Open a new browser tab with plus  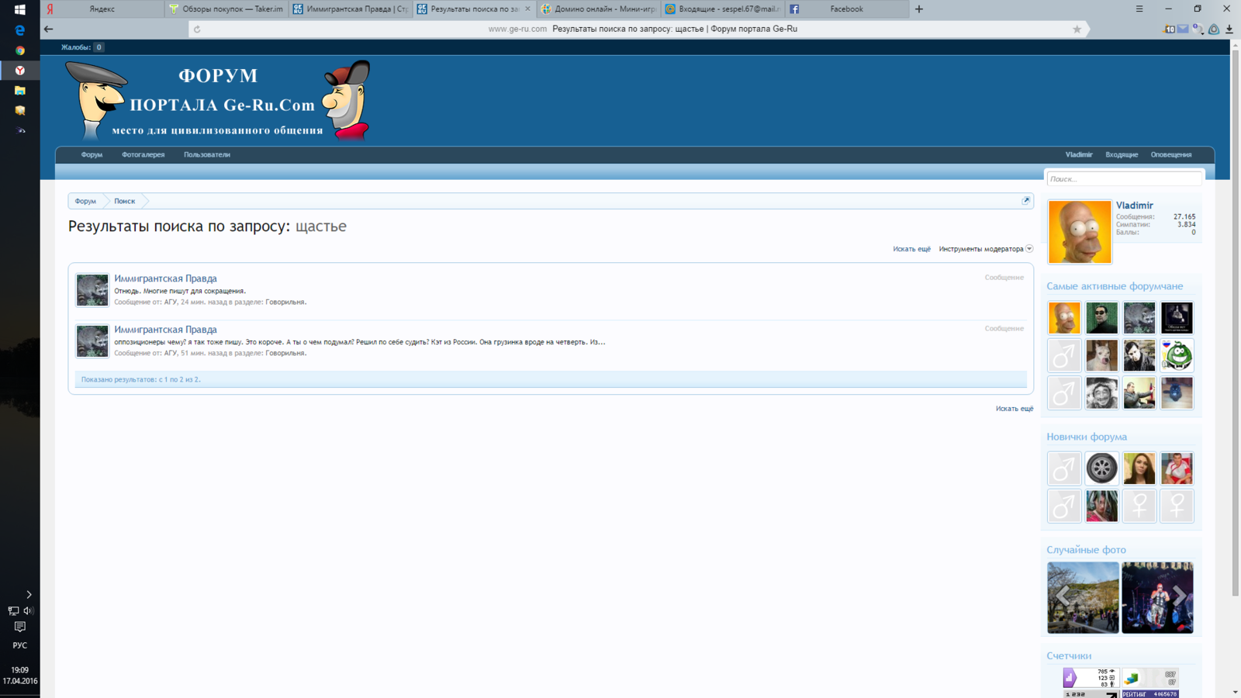919,9
